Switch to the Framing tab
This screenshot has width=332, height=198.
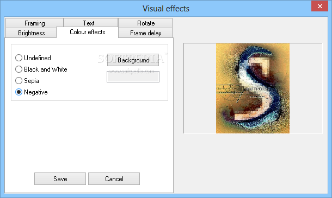pyautogui.click(x=34, y=23)
